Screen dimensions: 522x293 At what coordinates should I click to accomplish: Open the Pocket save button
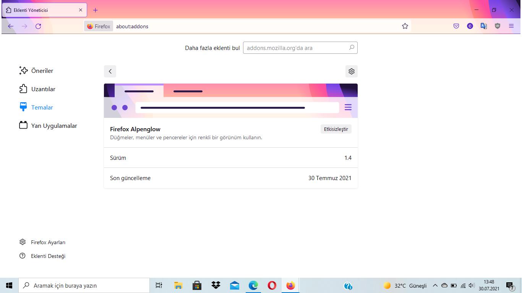(x=456, y=26)
